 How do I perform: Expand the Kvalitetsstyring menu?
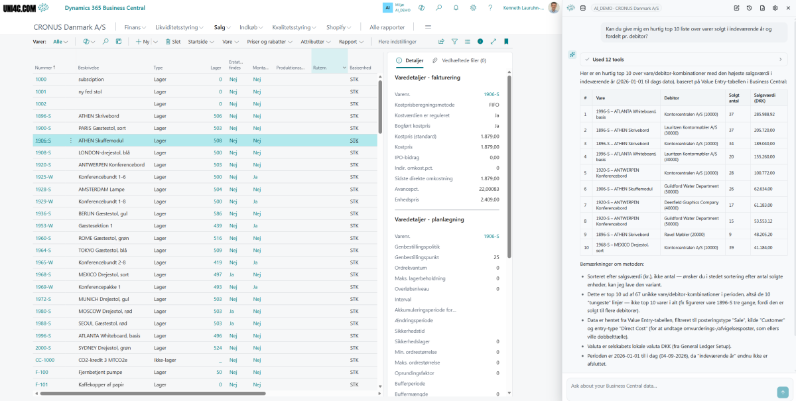coord(294,27)
